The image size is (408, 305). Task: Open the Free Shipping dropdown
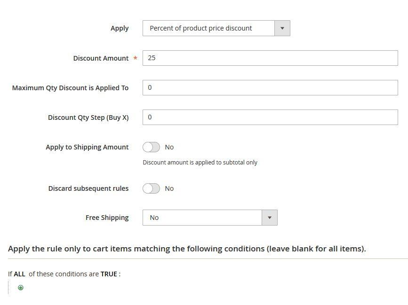click(210, 218)
